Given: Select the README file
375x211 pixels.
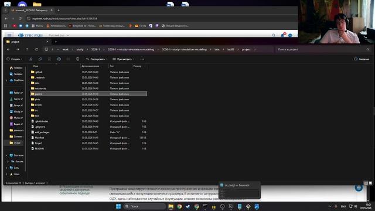Looking at the screenshot, I should [88, 148].
